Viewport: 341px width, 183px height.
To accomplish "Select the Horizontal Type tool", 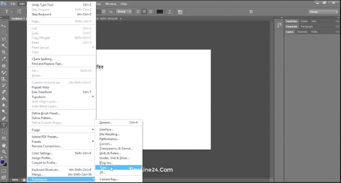I will [x=4, y=125].
